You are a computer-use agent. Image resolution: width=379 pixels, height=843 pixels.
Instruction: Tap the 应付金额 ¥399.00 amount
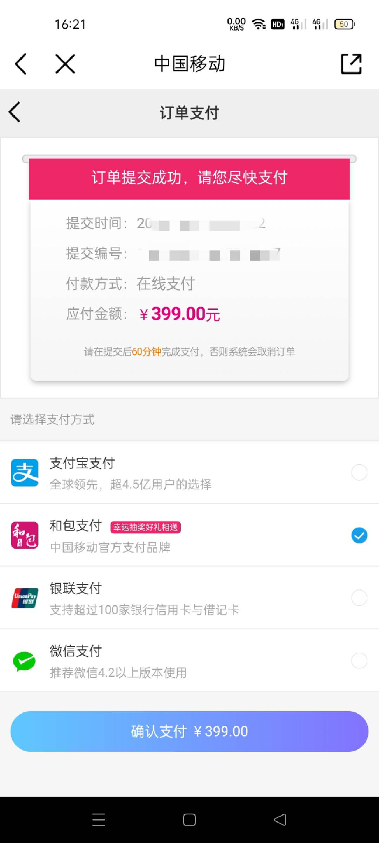coord(180,314)
